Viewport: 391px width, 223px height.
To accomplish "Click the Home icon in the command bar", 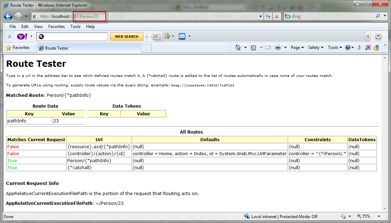I will (x=238, y=48).
